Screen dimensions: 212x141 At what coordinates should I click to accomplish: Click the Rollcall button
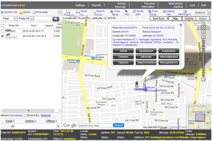123,51
